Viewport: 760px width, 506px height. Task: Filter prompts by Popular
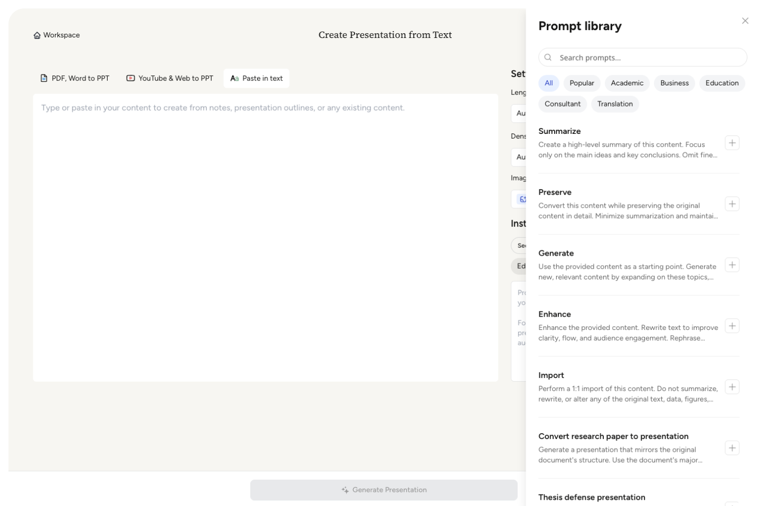click(582, 83)
